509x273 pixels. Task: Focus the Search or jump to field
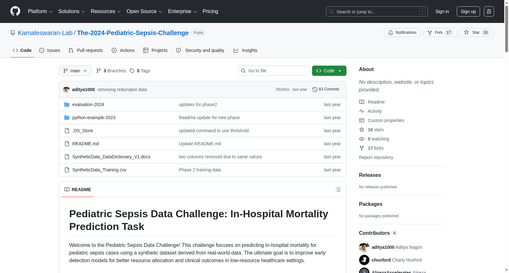point(377,11)
